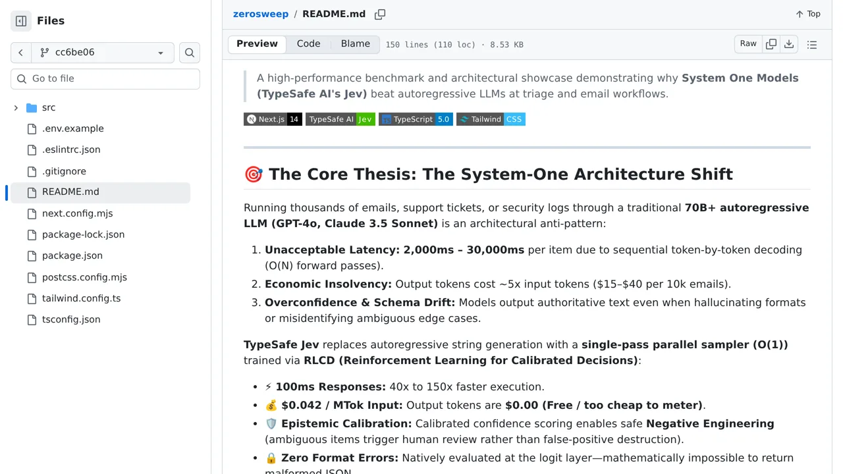This screenshot has height=474, width=843.
Task: Click the file icon beside tsconfig.json
Action: [32, 319]
